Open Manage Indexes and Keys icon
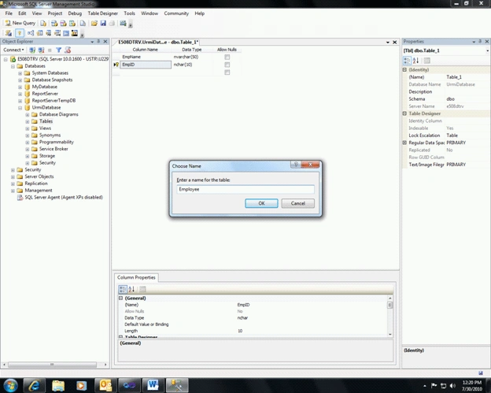Viewport: 491px width, 393px height. click(x=40, y=33)
